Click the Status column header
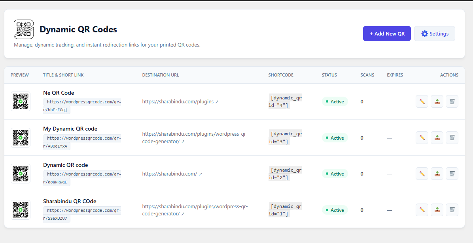 pos(329,75)
